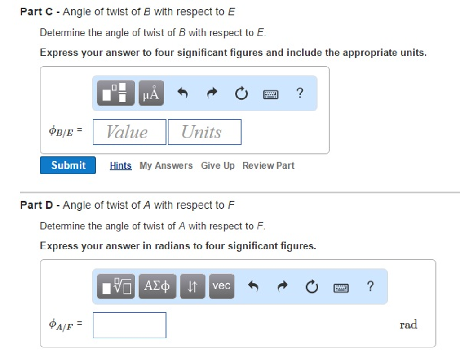Submit the Part C answer
Viewport: 460px width, 356px height.
[x=67, y=165]
